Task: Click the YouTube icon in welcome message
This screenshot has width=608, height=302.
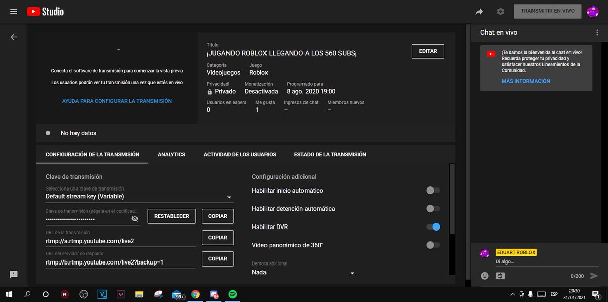Action: click(x=490, y=54)
